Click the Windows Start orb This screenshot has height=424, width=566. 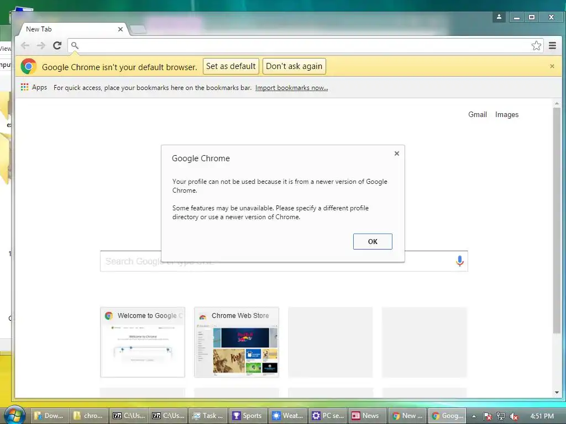pos(14,415)
